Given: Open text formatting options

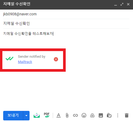Looking at the screenshot, I should (x=59, y=115).
